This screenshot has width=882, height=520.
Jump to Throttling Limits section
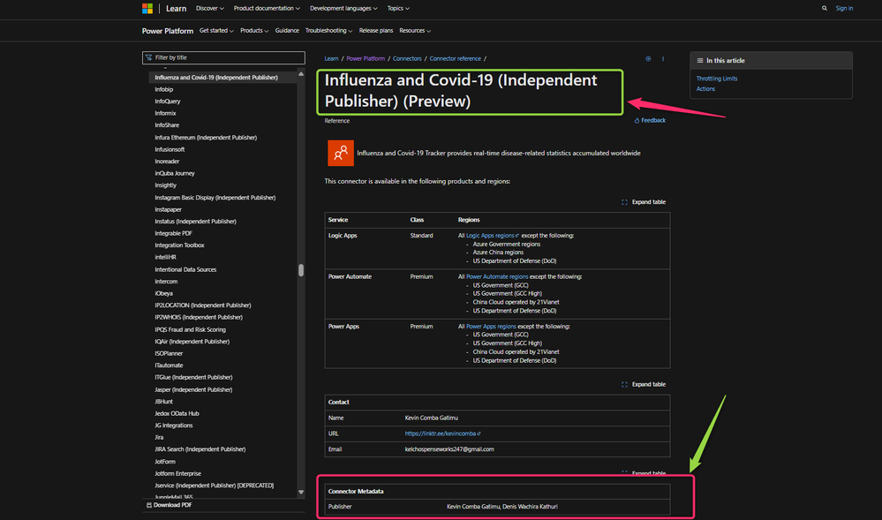tap(717, 79)
